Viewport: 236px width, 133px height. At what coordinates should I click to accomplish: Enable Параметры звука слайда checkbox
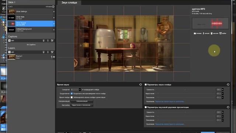tap(146, 85)
